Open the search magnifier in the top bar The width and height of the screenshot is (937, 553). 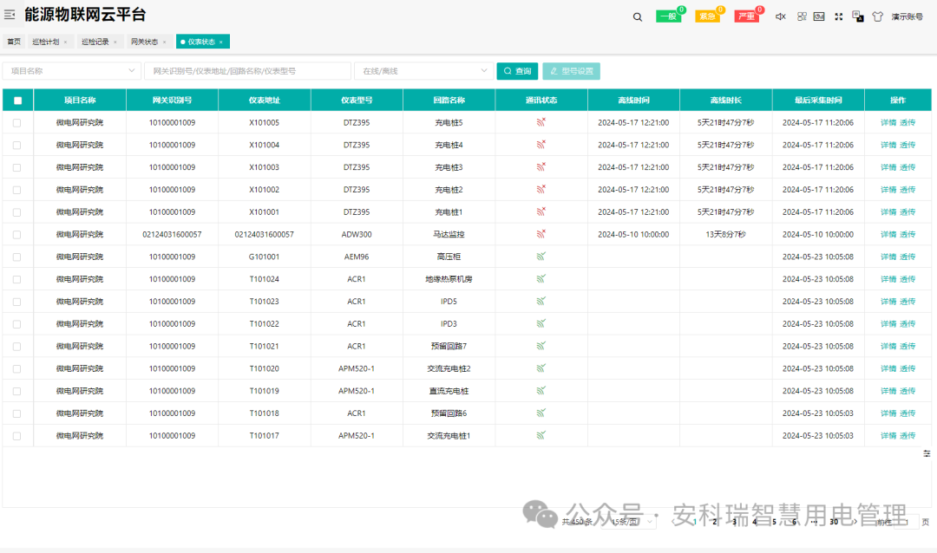(x=638, y=16)
